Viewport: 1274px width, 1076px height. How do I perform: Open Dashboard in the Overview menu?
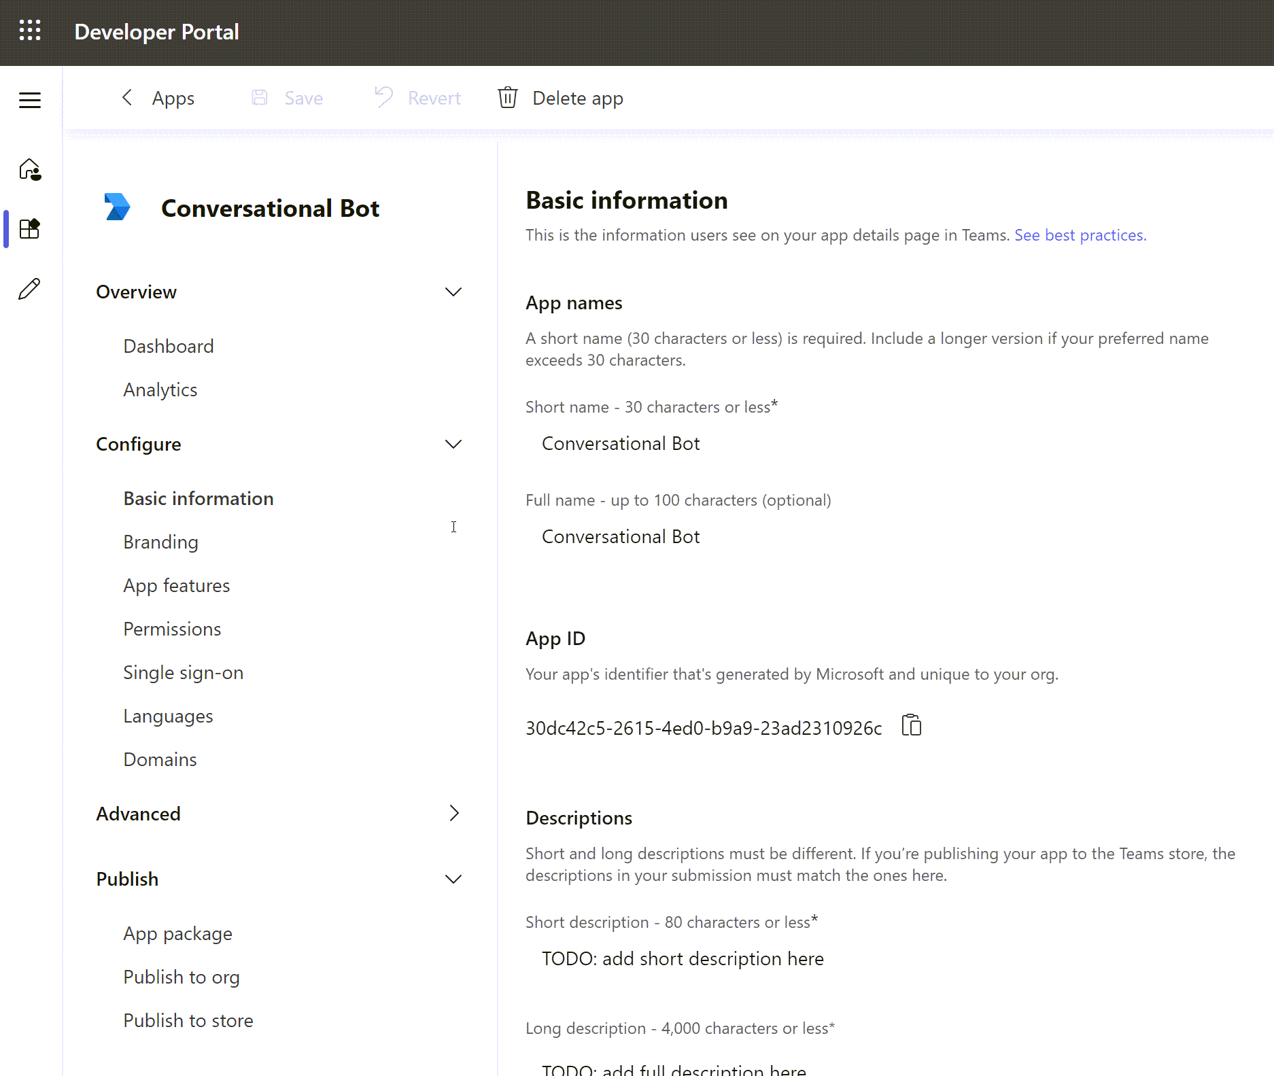(x=169, y=346)
